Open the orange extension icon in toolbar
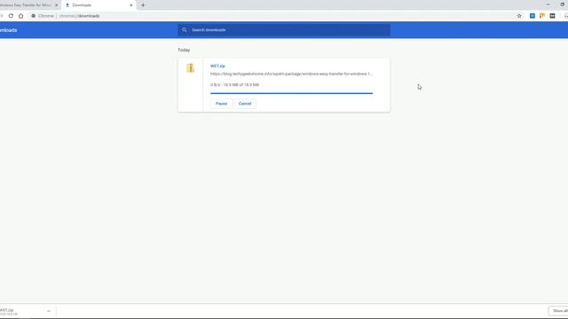 pos(542,16)
